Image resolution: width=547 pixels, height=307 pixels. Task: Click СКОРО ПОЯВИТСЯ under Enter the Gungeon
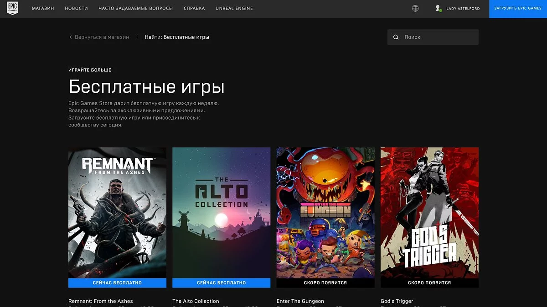[325, 283]
